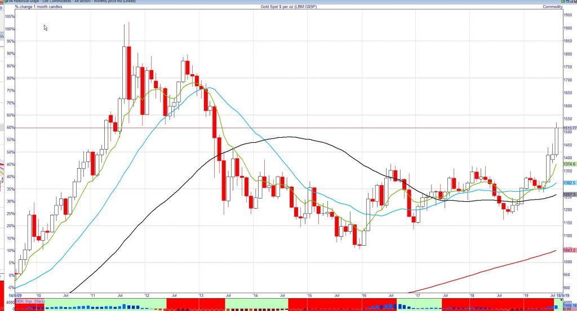The width and height of the screenshot is (577, 311).
Task: Click the '16 year marker on time axis
Action: [364, 295]
